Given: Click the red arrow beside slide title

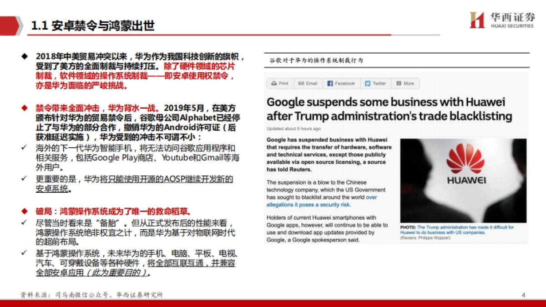Looking at the screenshot, I should [x=11, y=26].
